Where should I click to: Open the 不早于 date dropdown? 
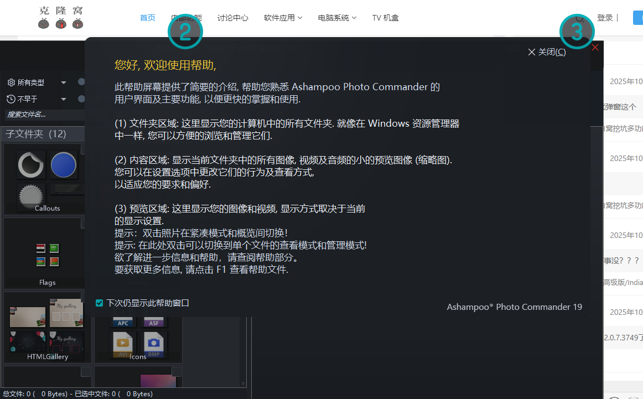click(x=63, y=99)
